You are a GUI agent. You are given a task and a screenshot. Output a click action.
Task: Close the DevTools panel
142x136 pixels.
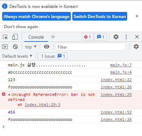137,37
